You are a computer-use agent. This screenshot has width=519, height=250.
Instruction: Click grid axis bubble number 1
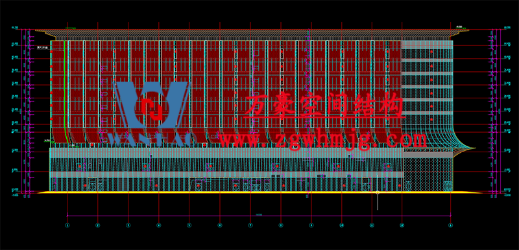(67, 225)
